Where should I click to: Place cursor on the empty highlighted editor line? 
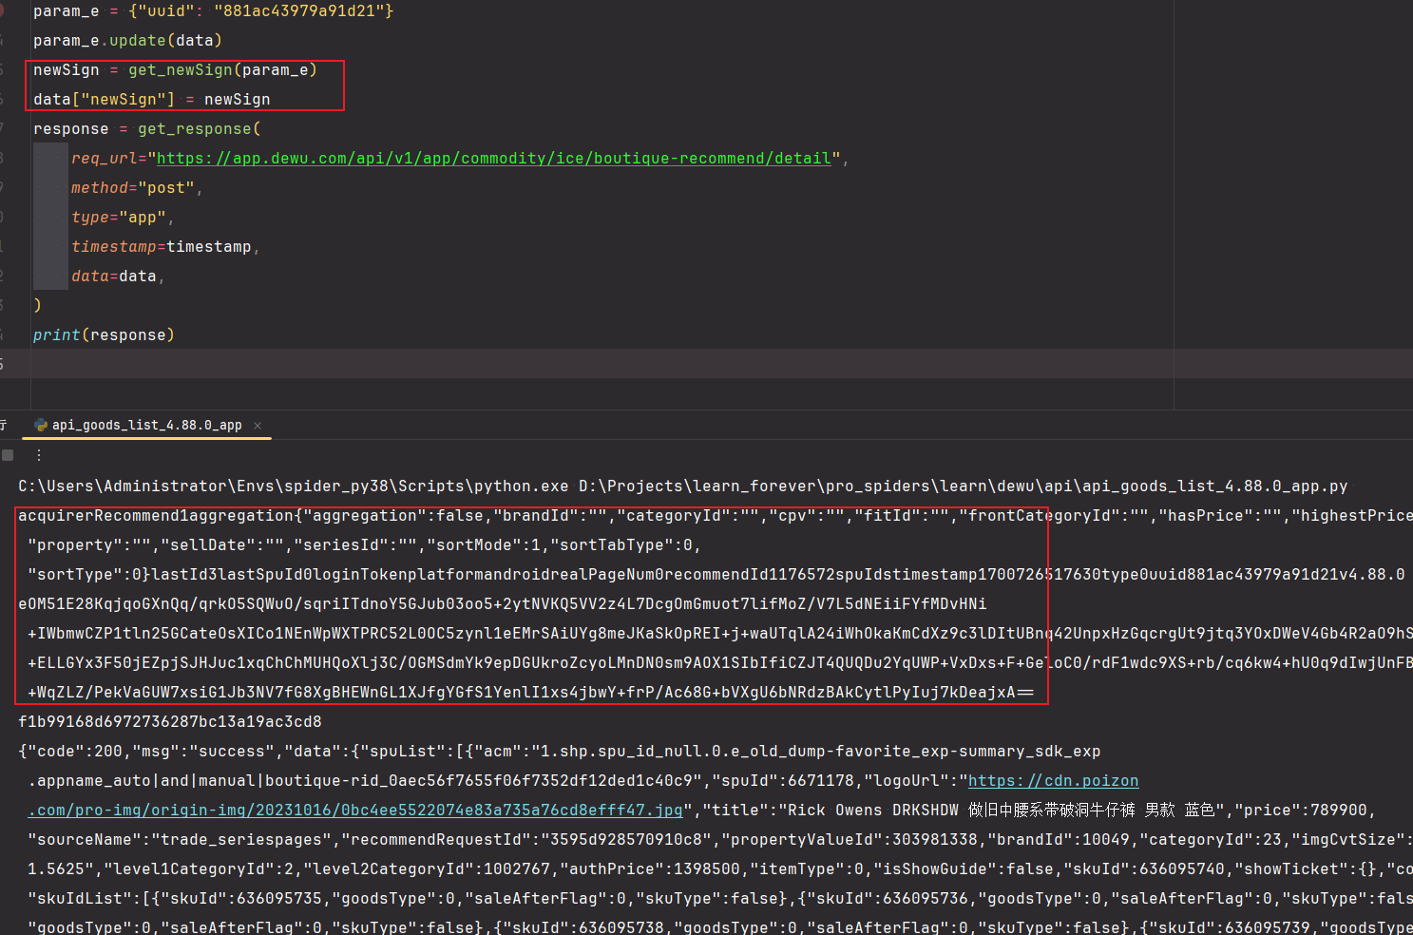tap(706, 364)
